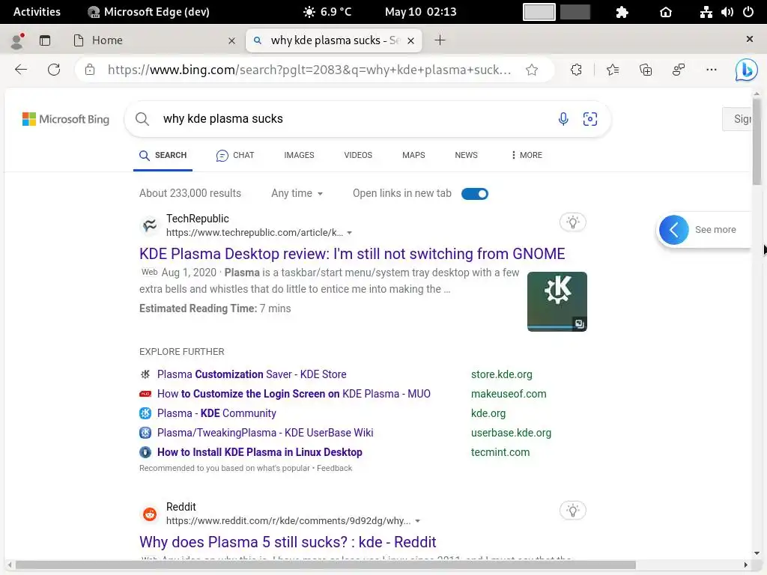Open the date and time menu

421,12
